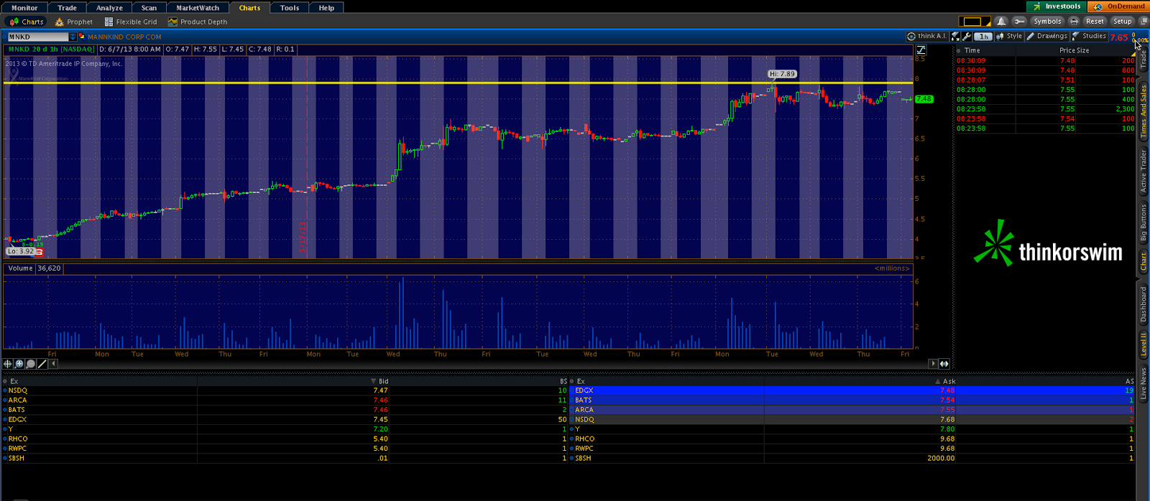Click the printer icon

pos(1074,22)
